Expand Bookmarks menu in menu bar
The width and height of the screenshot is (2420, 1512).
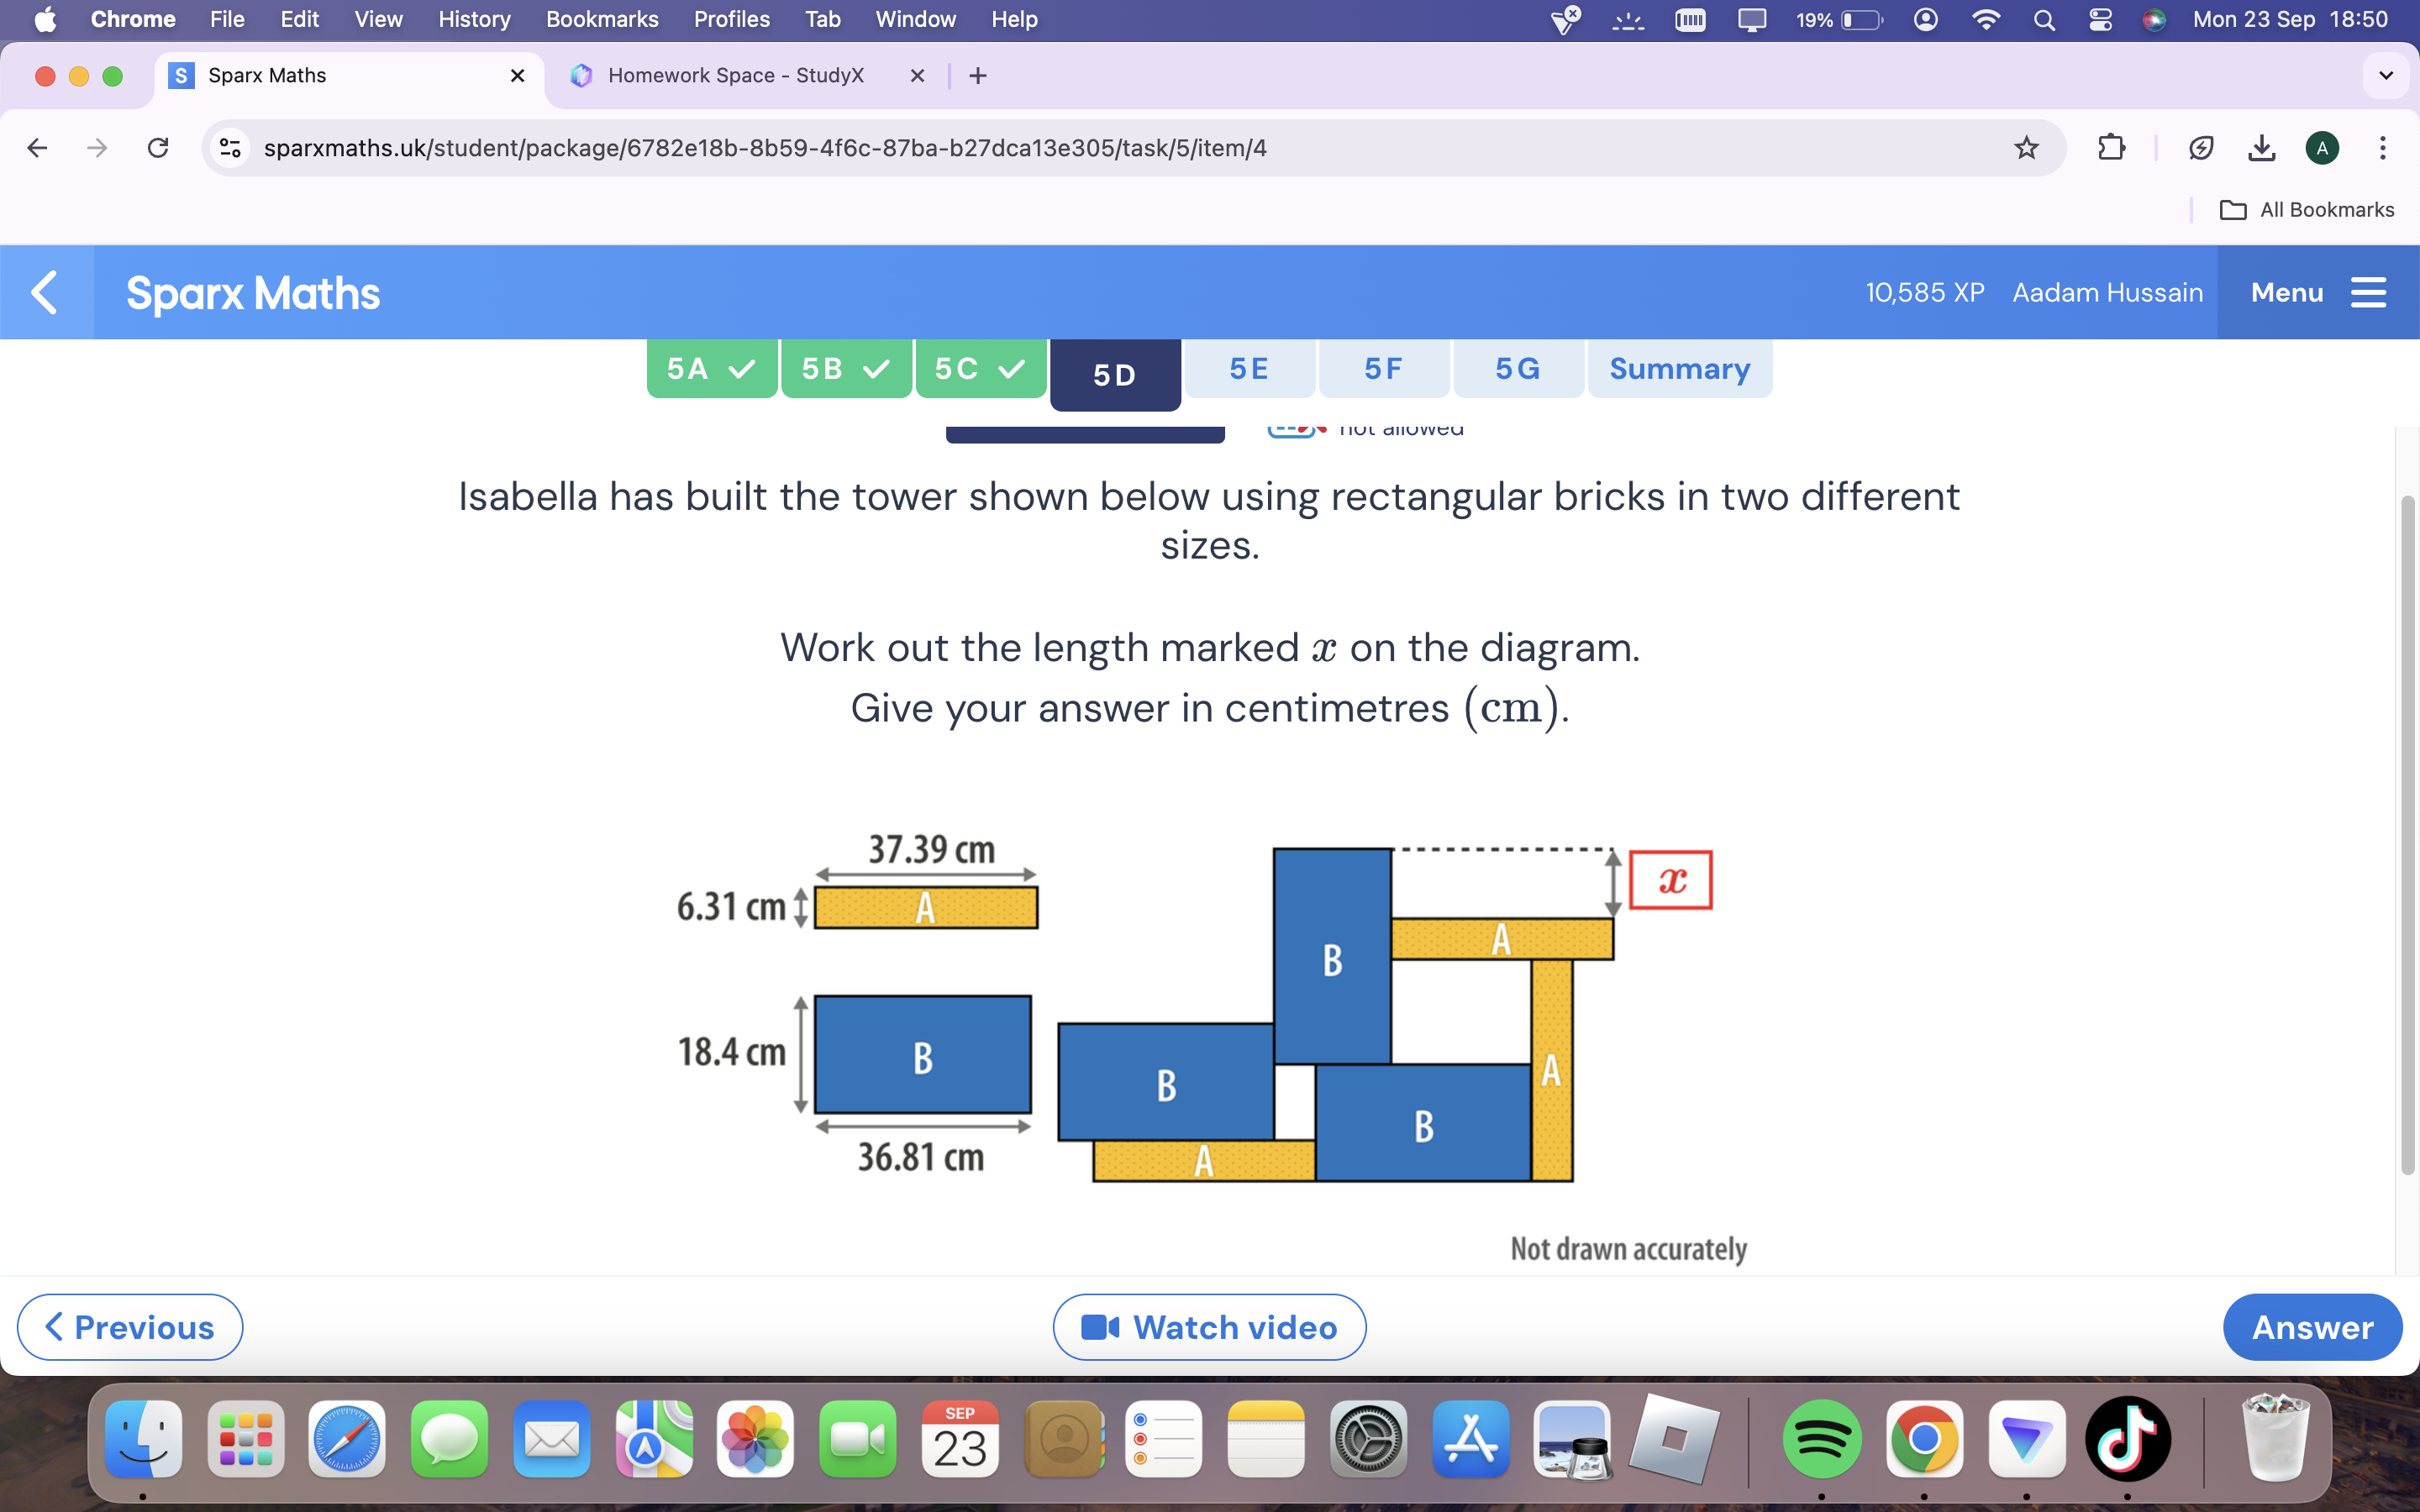[x=599, y=19]
